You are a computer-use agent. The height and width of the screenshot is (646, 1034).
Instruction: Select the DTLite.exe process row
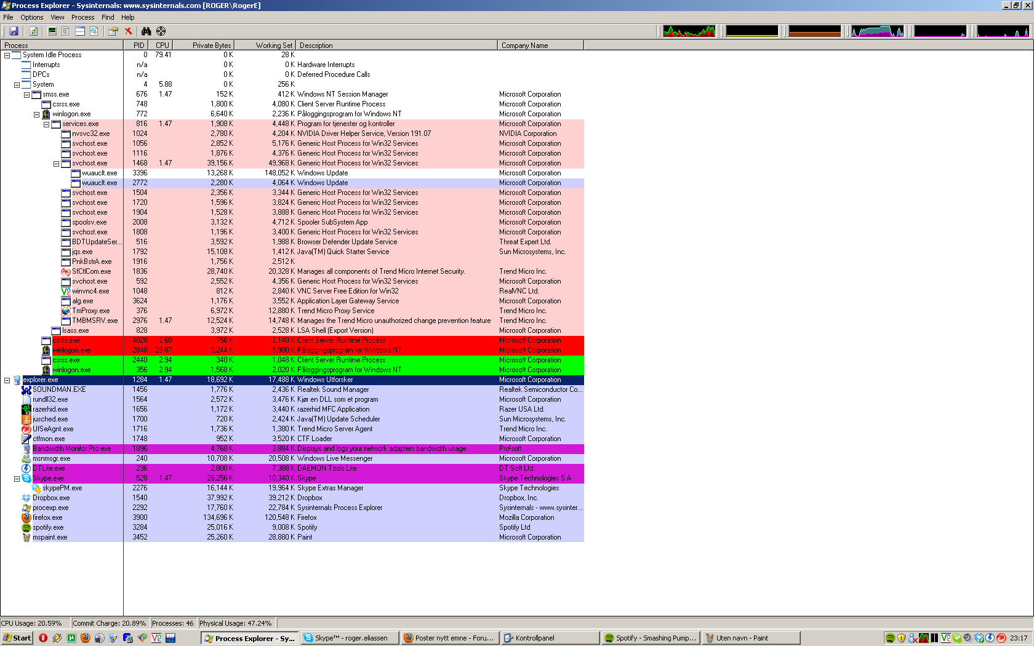pos(292,468)
